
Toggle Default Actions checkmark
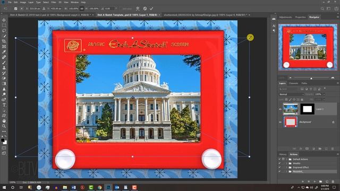pyautogui.click(x=279, y=159)
